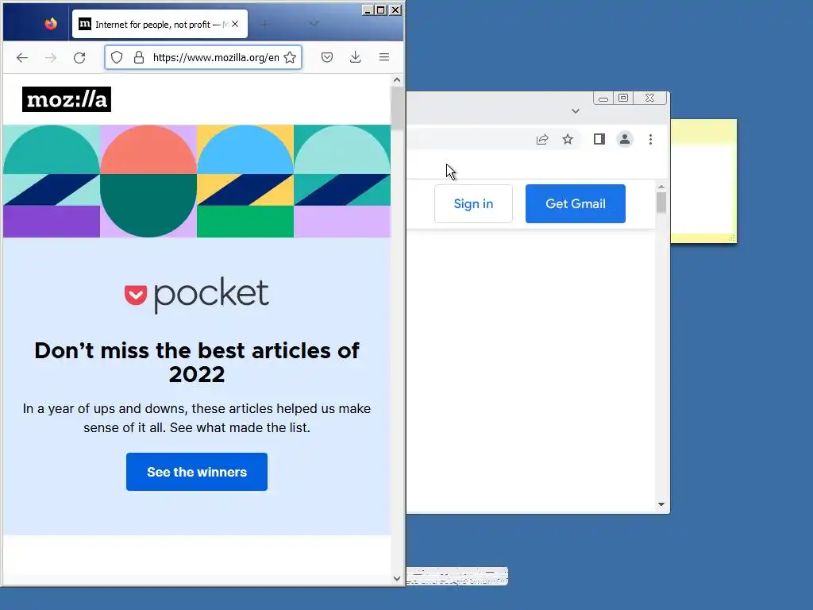Click Firefox scrollbar up arrow
The height and width of the screenshot is (610, 813).
click(397, 80)
